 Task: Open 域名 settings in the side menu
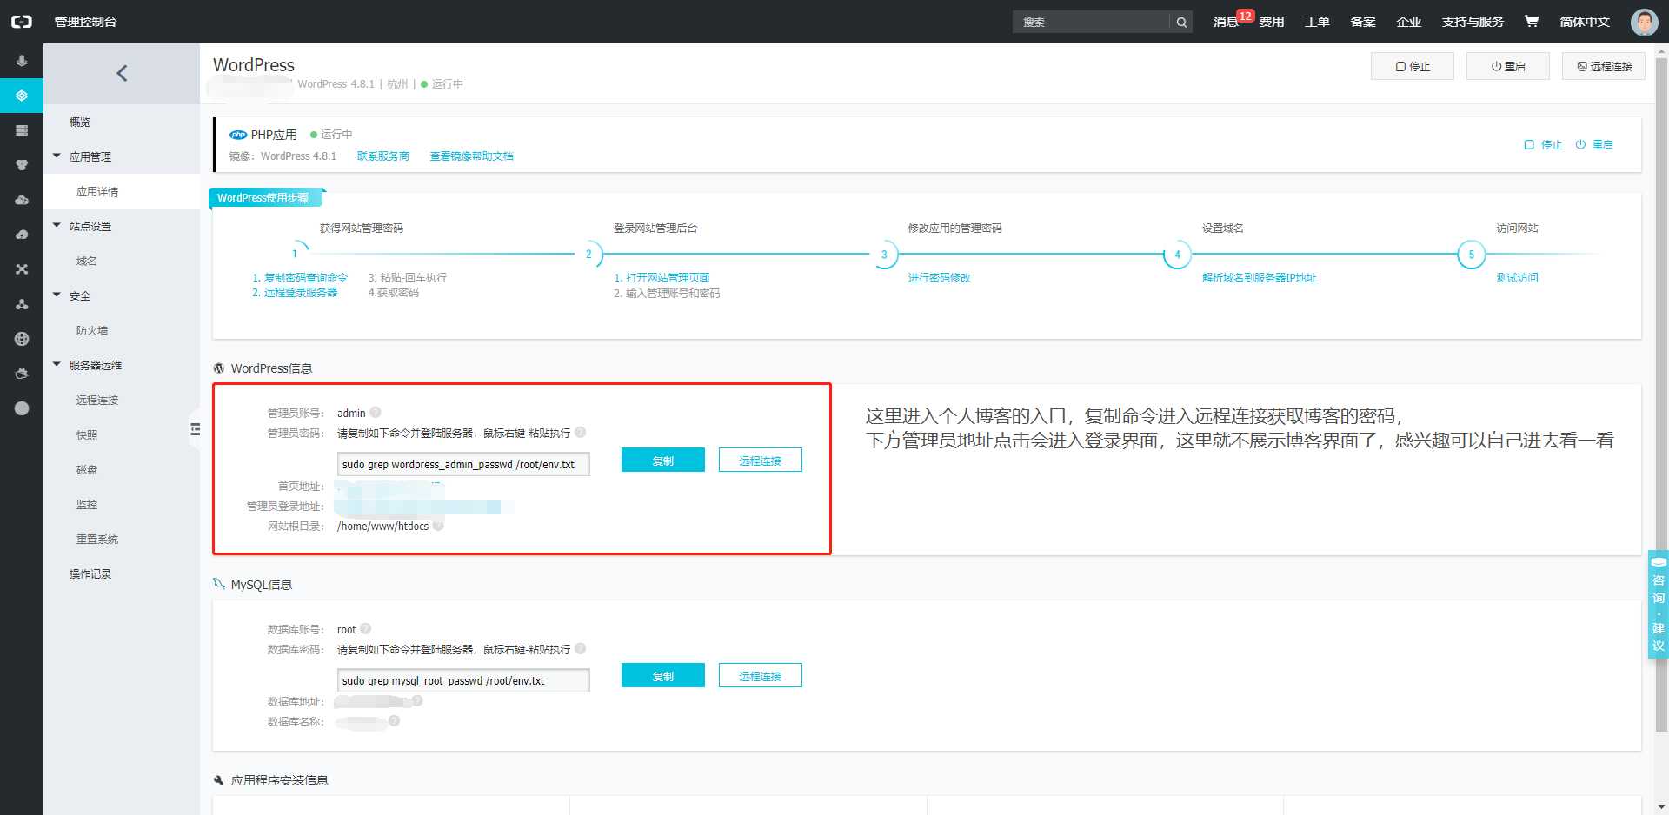point(122,261)
